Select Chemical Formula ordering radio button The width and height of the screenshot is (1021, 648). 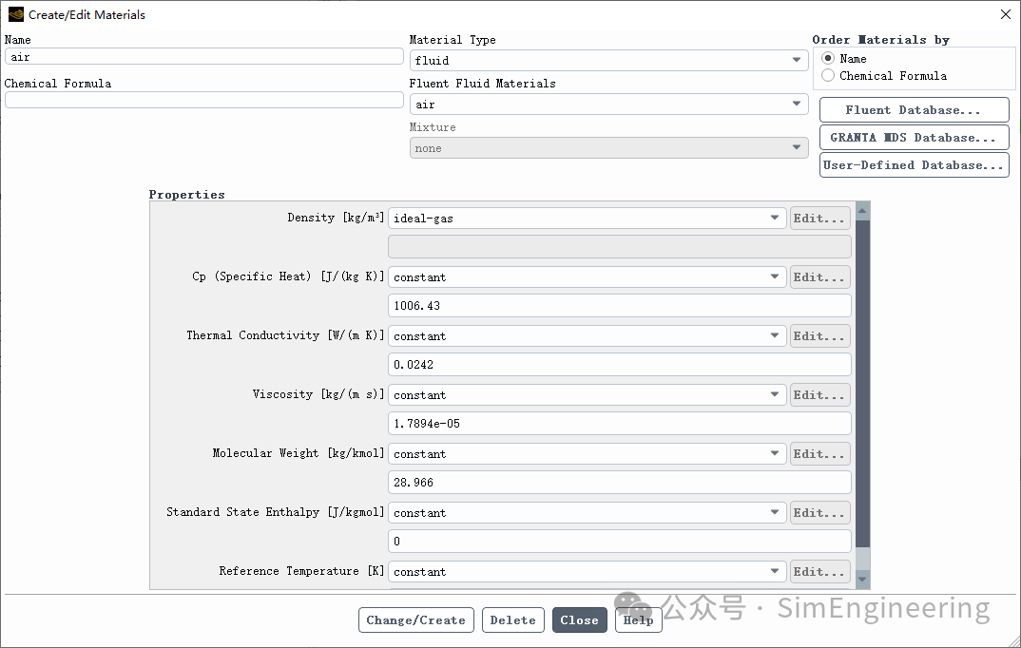[x=828, y=75]
